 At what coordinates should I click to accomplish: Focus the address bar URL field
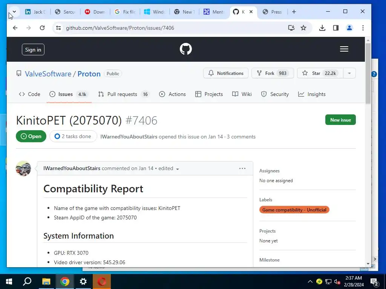coord(172,28)
